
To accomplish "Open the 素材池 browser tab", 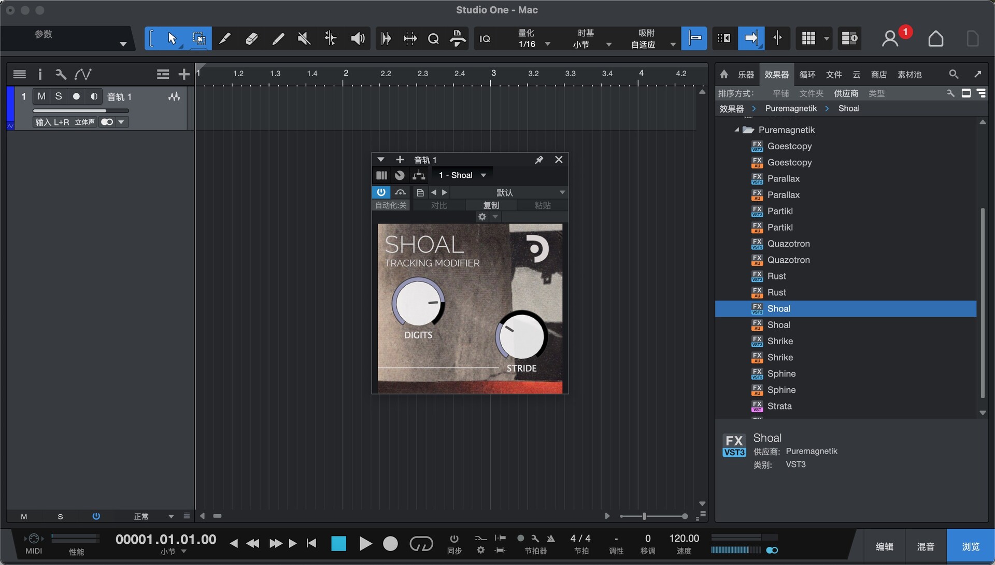I will click(909, 75).
